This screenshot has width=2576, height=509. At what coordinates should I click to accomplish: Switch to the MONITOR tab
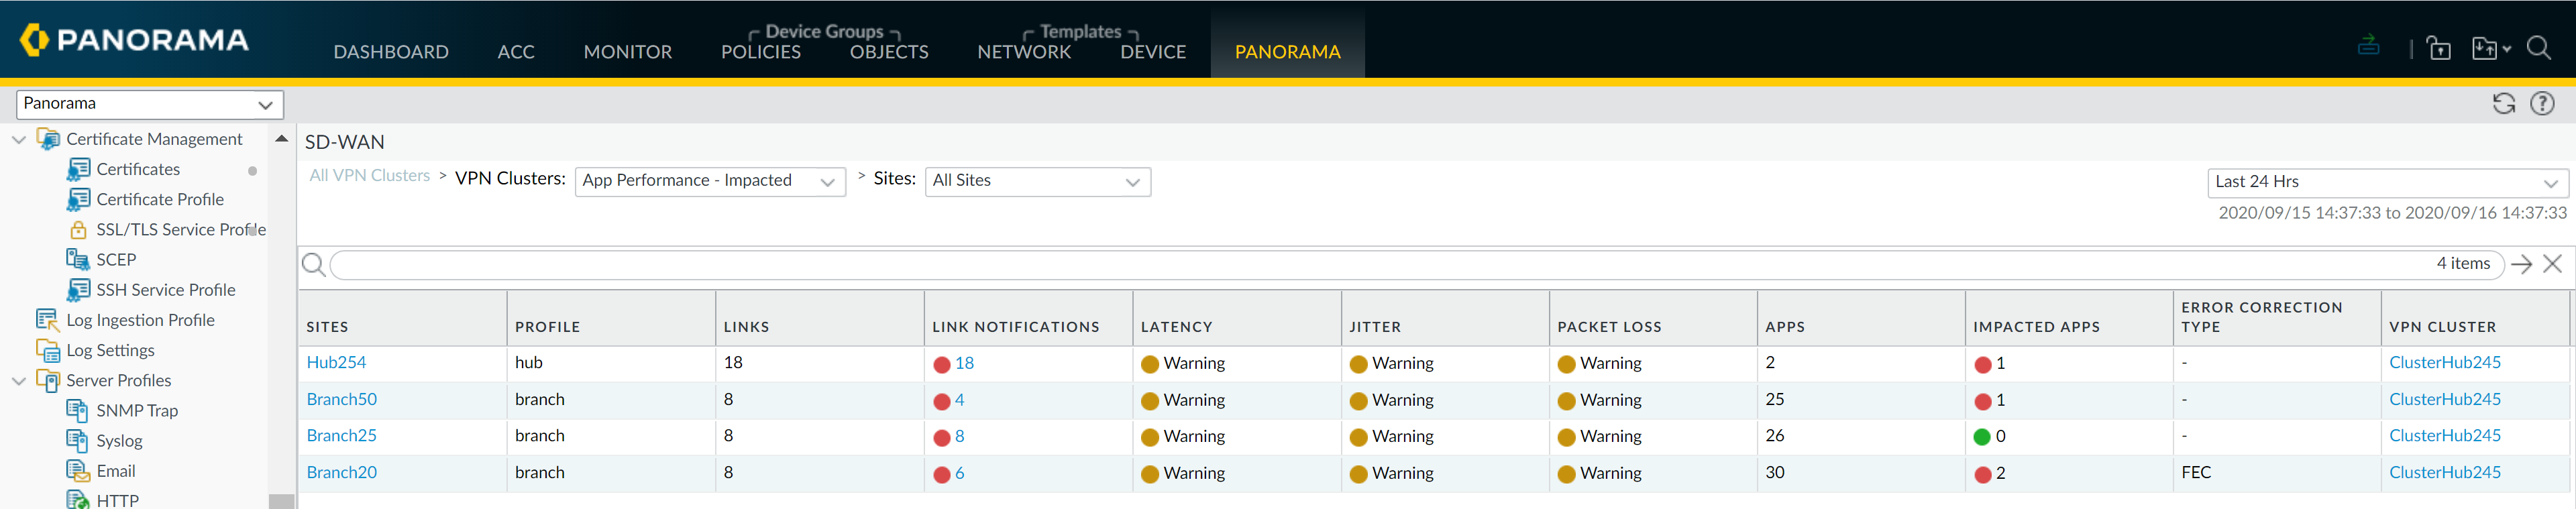627,52
